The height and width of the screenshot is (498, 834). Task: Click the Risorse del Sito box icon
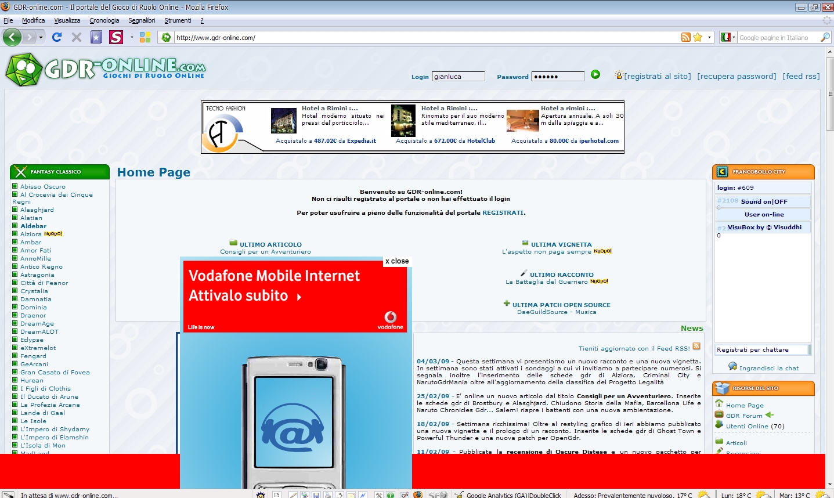(722, 388)
